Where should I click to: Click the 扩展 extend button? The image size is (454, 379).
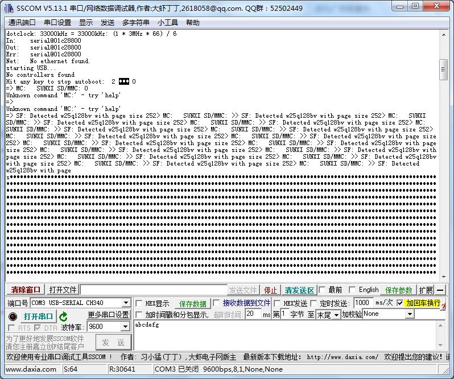click(426, 290)
